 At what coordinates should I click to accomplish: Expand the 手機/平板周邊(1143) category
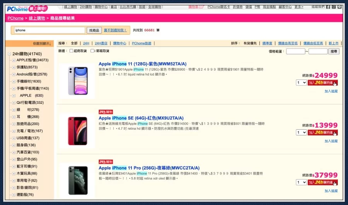pos(14,89)
